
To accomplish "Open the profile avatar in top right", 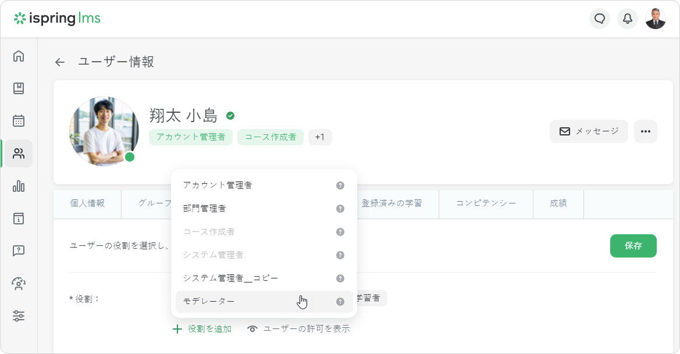I will (x=656, y=19).
